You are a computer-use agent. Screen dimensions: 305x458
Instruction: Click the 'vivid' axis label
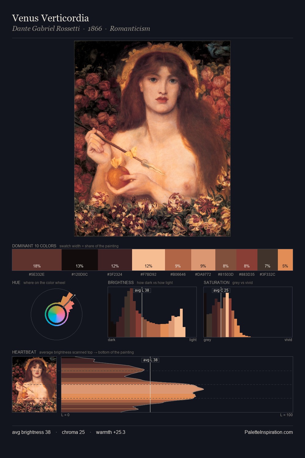pyautogui.click(x=288, y=340)
